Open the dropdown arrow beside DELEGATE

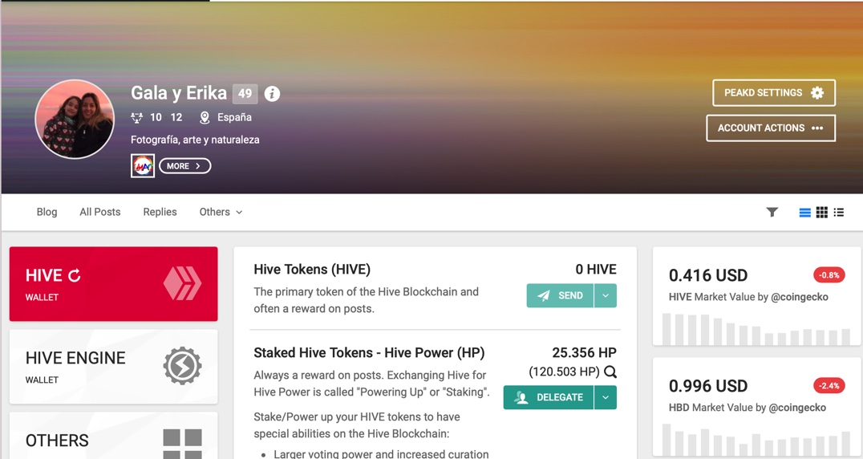(606, 397)
